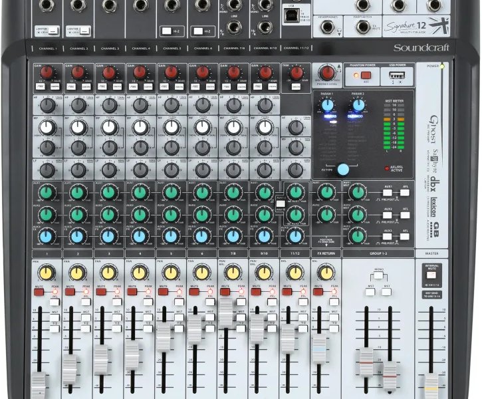Viewport: 482px width, 399px height.
Task: Toggle the LIMITER switch on channel 2
Action: point(84,31)
